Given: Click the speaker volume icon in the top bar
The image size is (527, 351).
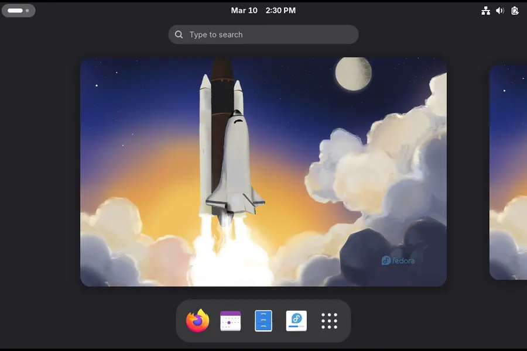Looking at the screenshot, I should click(499, 10).
